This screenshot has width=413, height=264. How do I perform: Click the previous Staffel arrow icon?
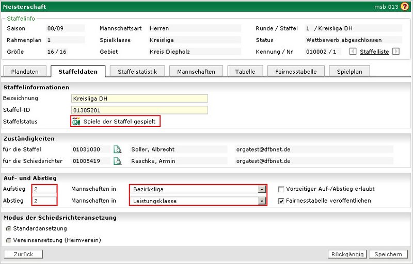coord(353,52)
